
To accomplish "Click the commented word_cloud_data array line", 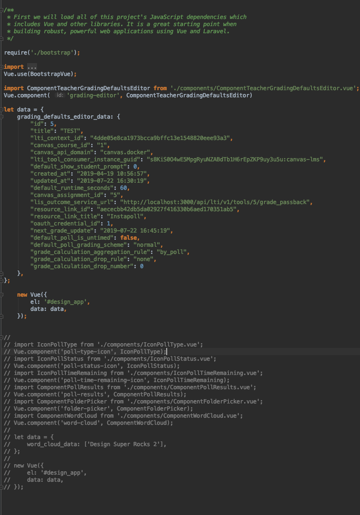I will 85,444.
